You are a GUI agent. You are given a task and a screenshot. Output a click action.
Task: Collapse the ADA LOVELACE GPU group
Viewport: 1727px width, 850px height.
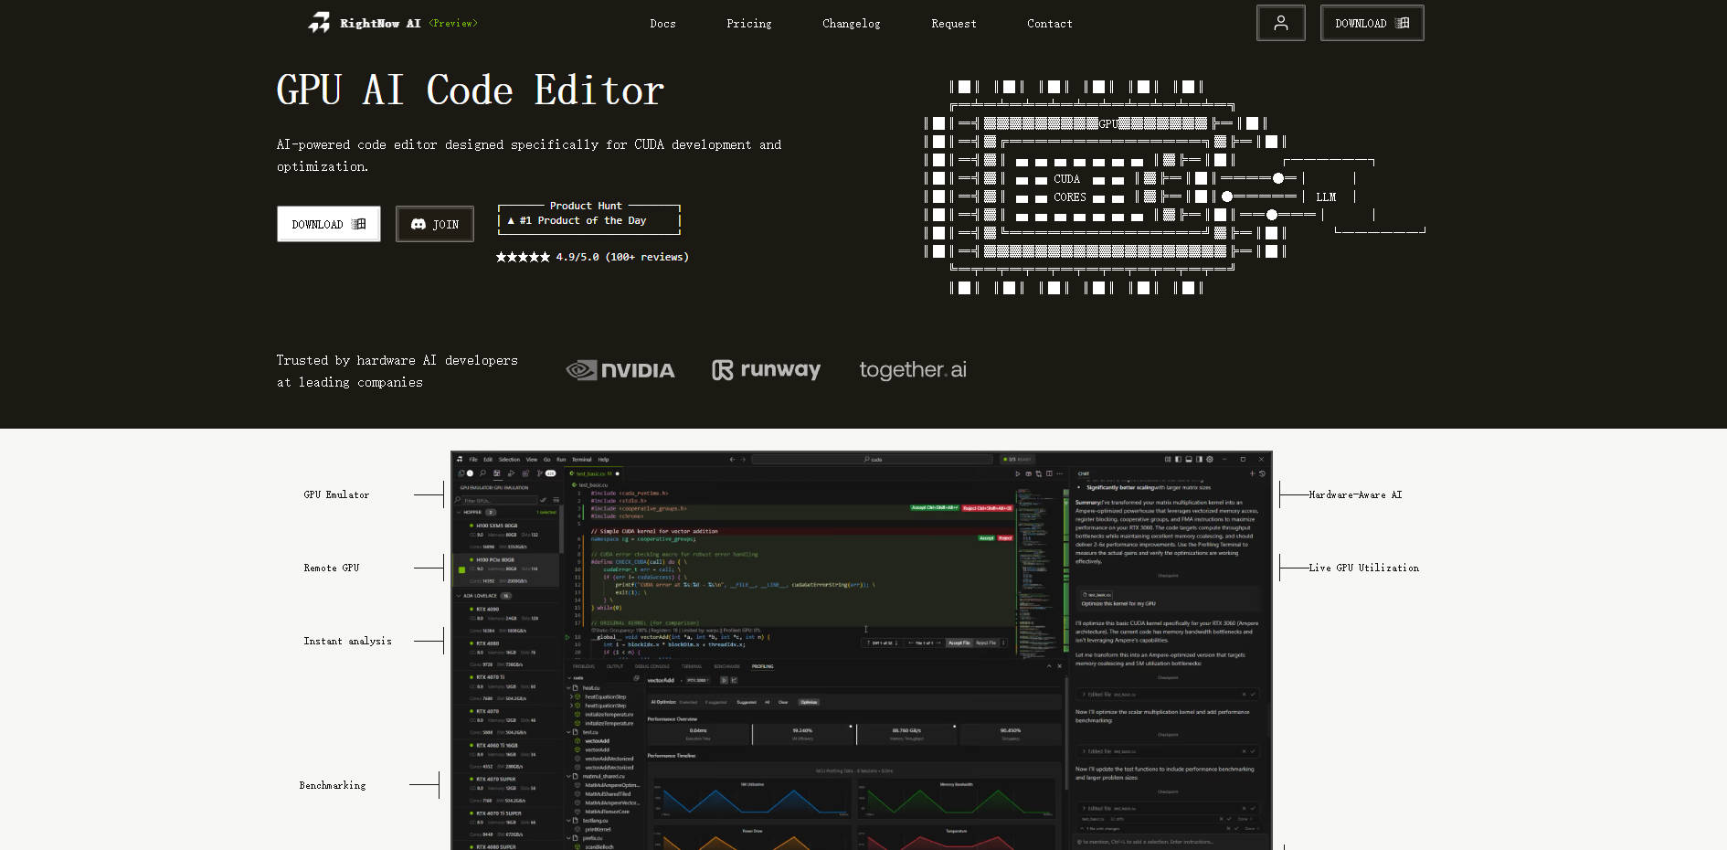tap(459, 595)
